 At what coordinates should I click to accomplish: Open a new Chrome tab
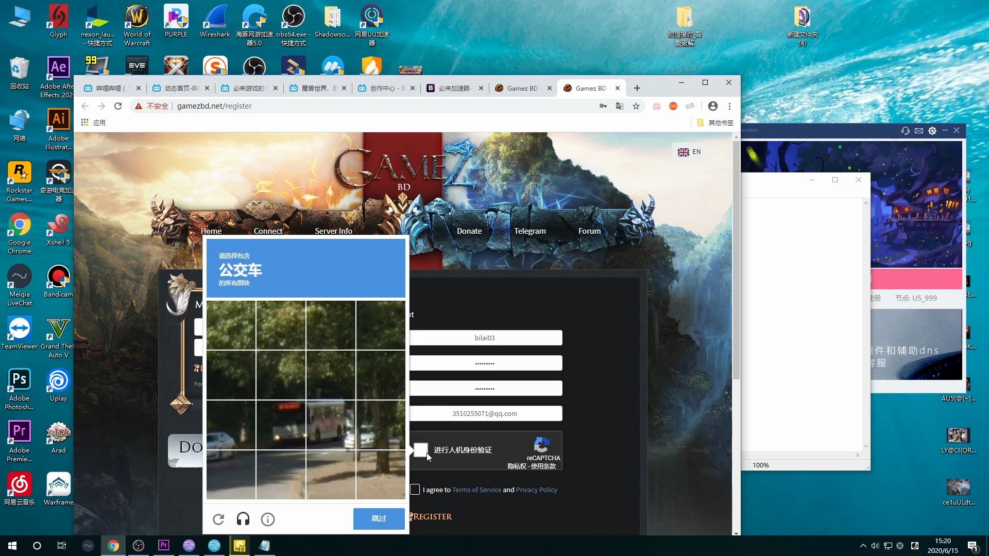637,88
